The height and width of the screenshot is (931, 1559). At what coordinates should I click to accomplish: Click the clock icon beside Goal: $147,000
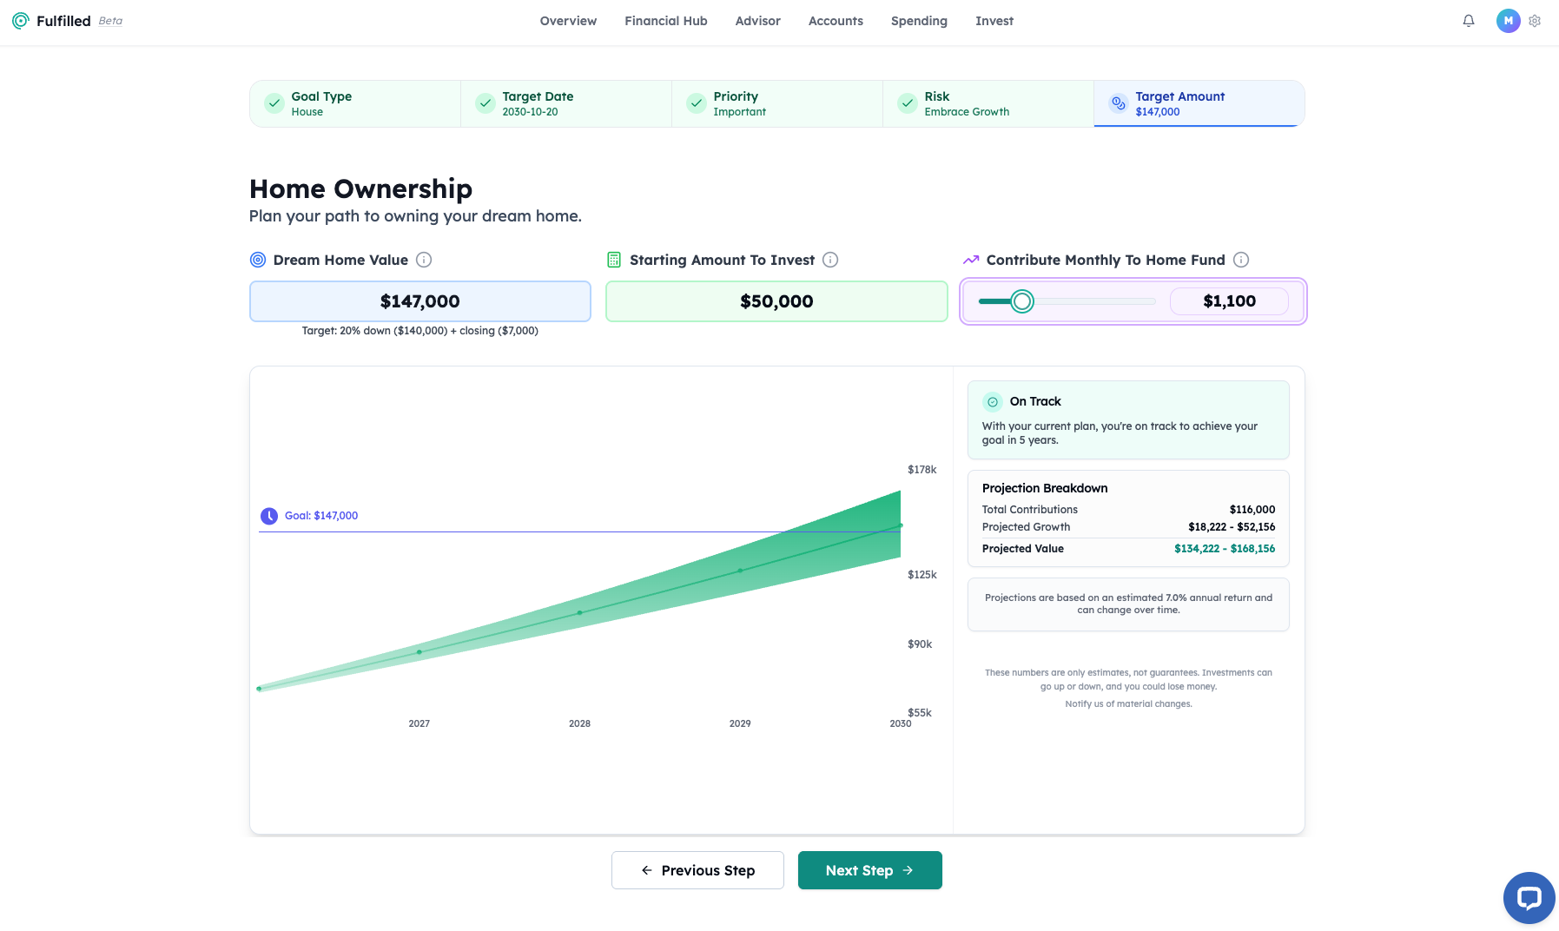coord(269,516)
